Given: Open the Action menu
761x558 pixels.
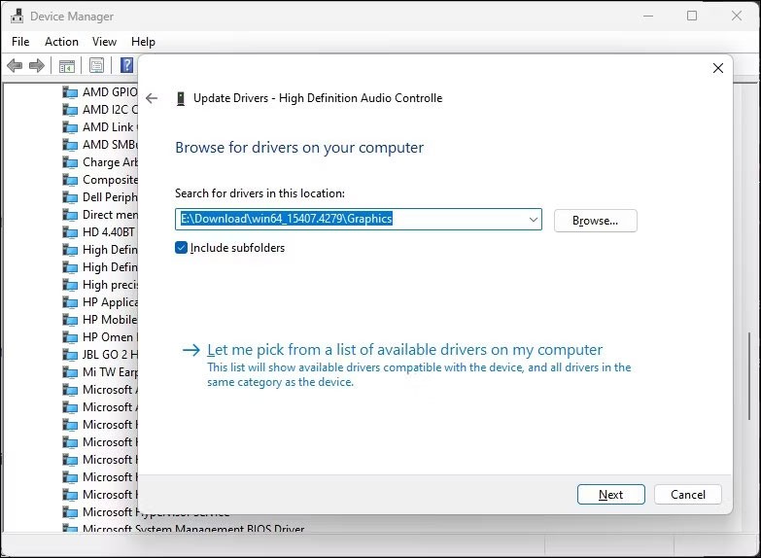Looking at the screenshot, I should tap(61, 42).
